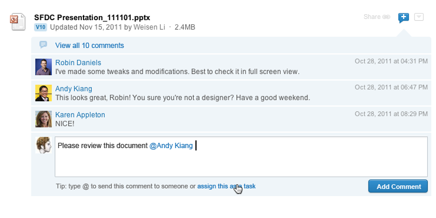Select the @Andy Kiang mention in comment

point(171,146)
